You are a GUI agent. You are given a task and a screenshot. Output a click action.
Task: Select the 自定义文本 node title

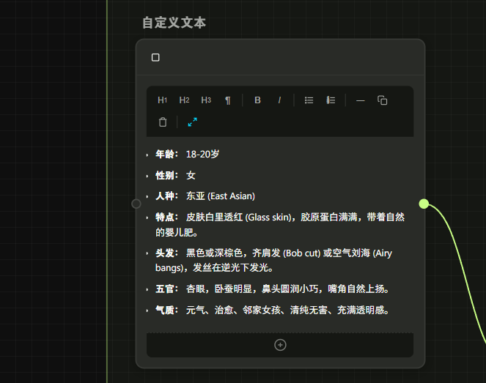coord(174,23)
